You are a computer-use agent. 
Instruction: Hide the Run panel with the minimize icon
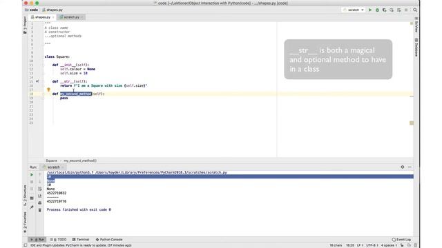pos(410,167)
